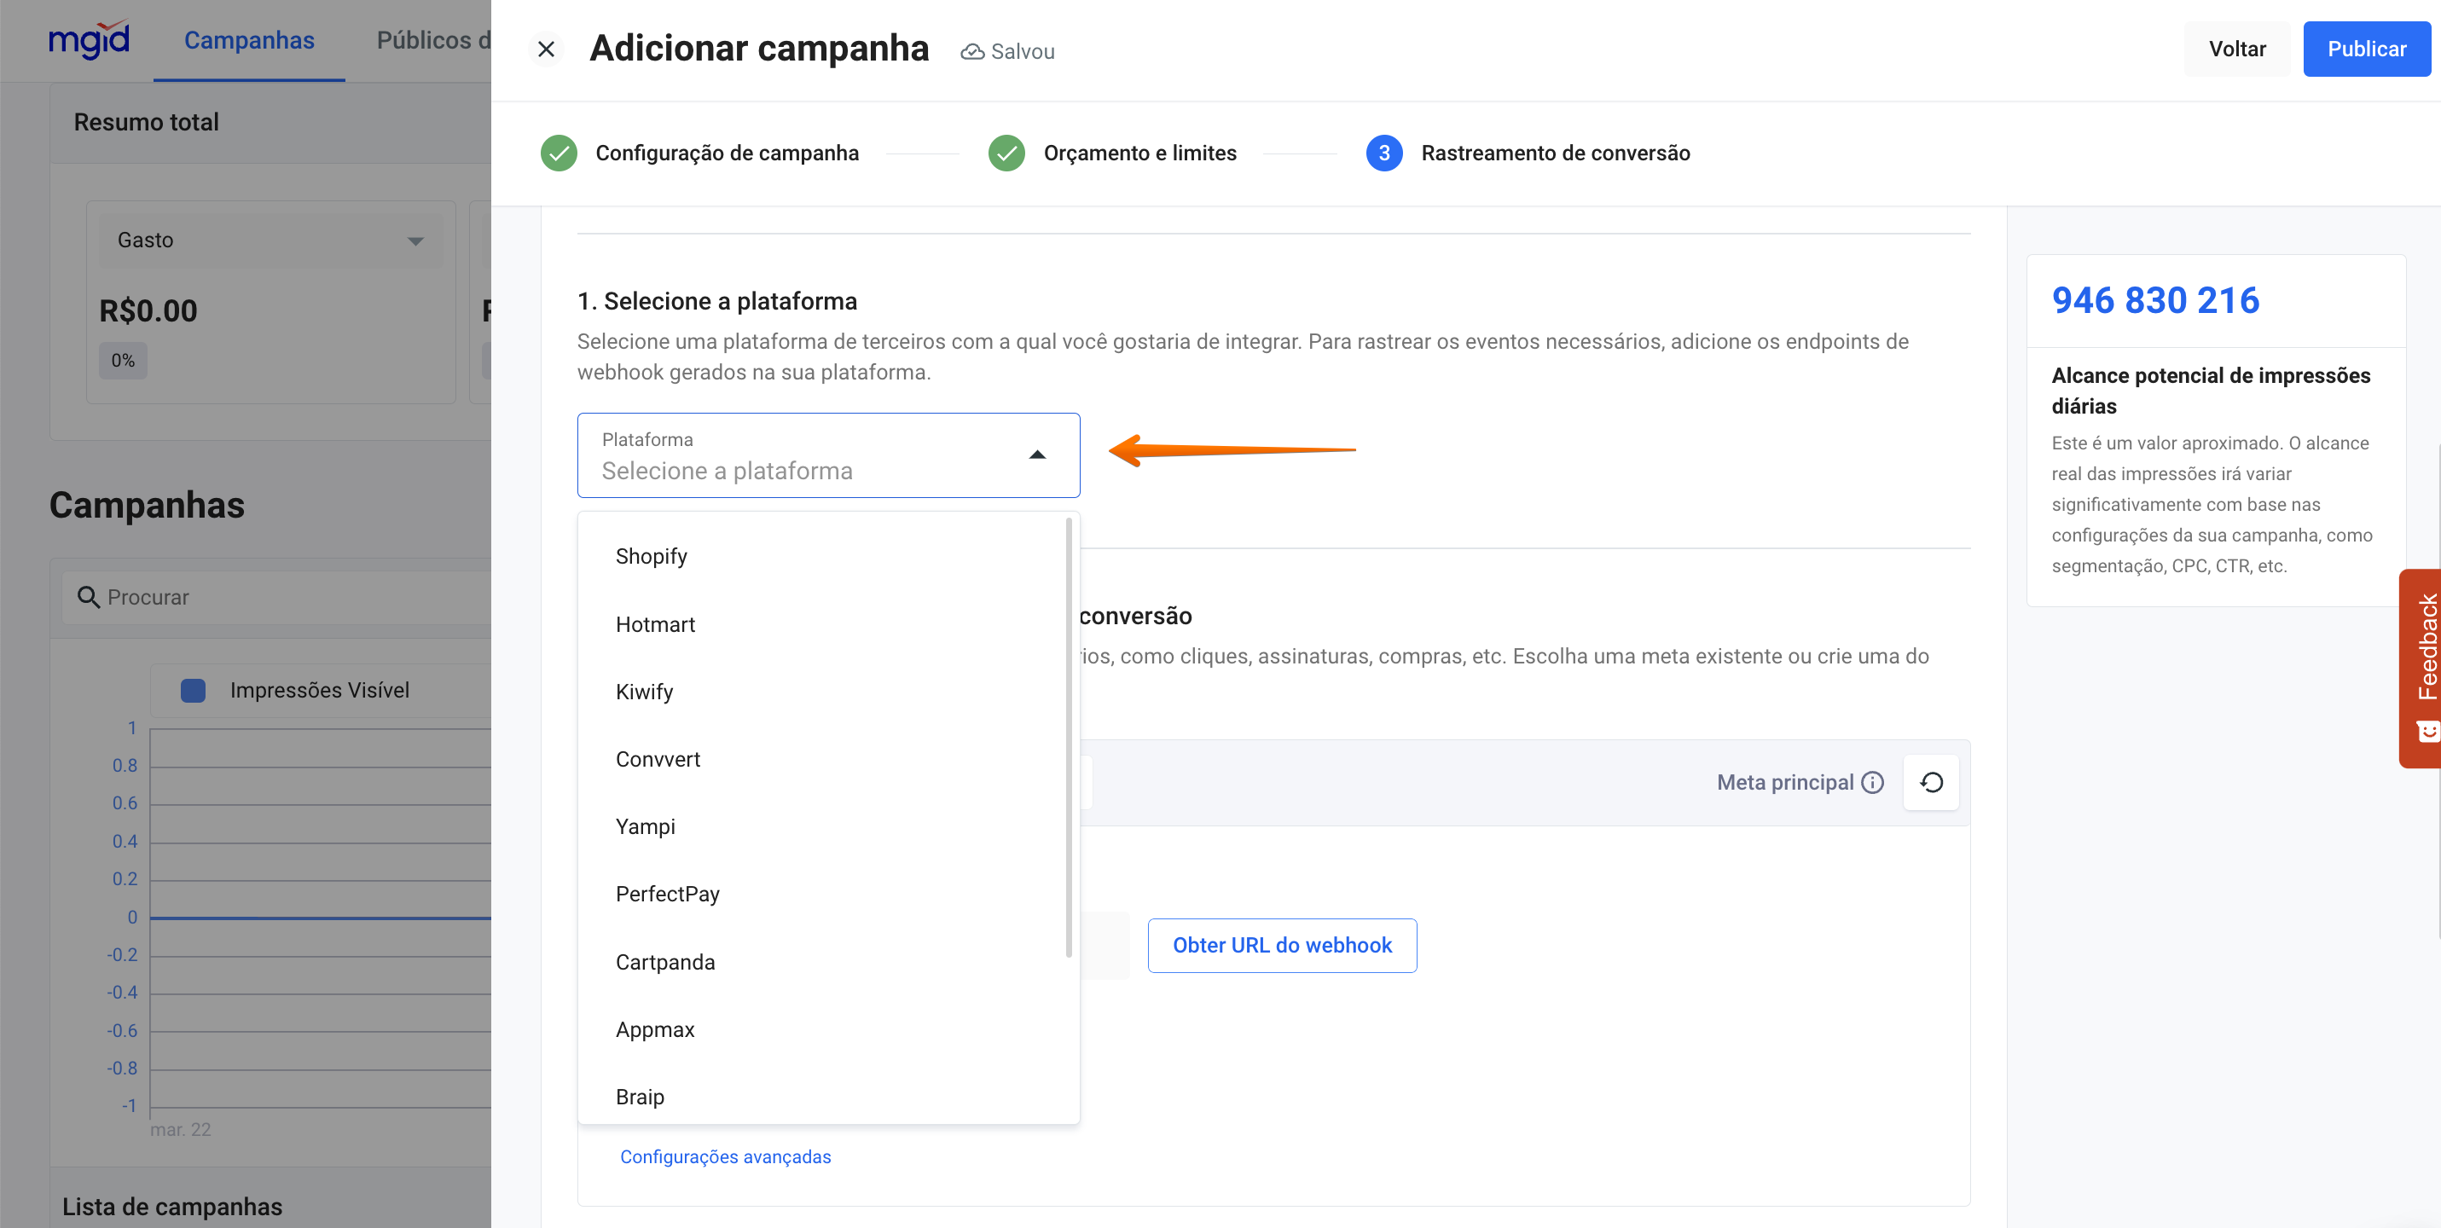Click the platform list scrollbar
The width and height of the screenshot is (2441, 1228).
click(1068, 739)
